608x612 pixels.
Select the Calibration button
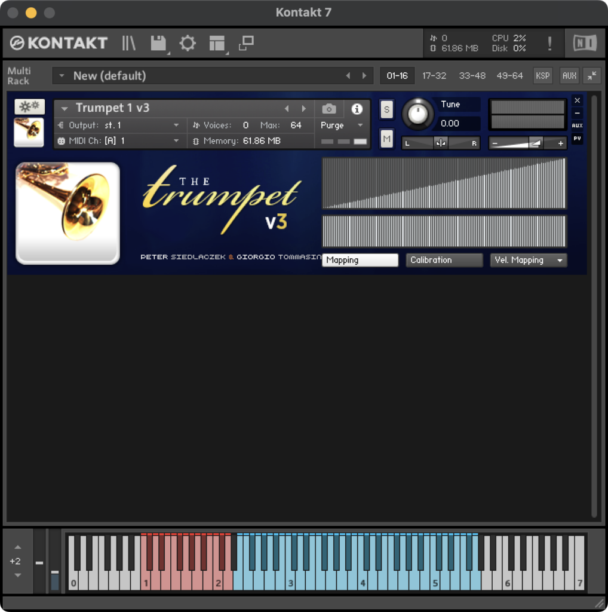(x=444, y=260)
